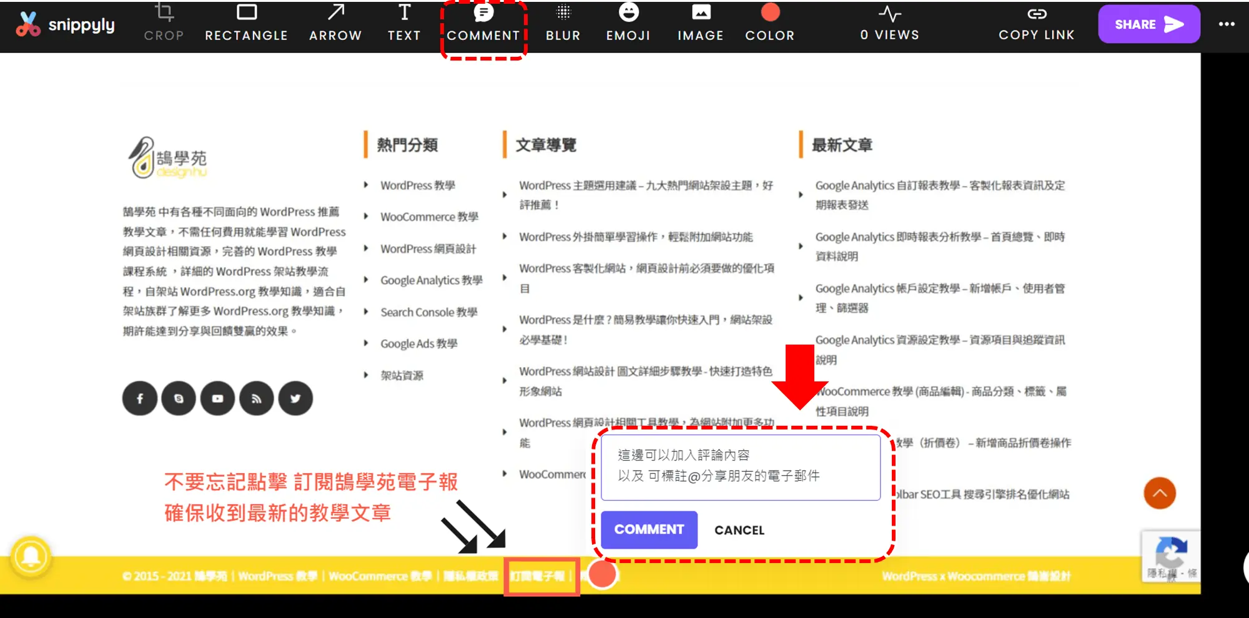Image resolution: width=1249 pixels, height=618 pixels.
Task: Select the Image tool
Action: (701, 22)
